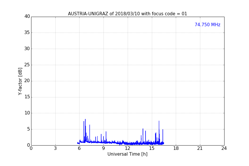Screen dimensions: 249x166
Task: Click y-axis tick value 30
Action: click(x=27, y=49)
